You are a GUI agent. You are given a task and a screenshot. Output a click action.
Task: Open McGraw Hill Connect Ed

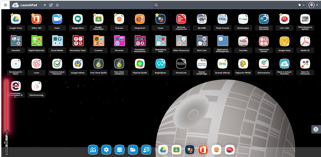tap(181, 19)
